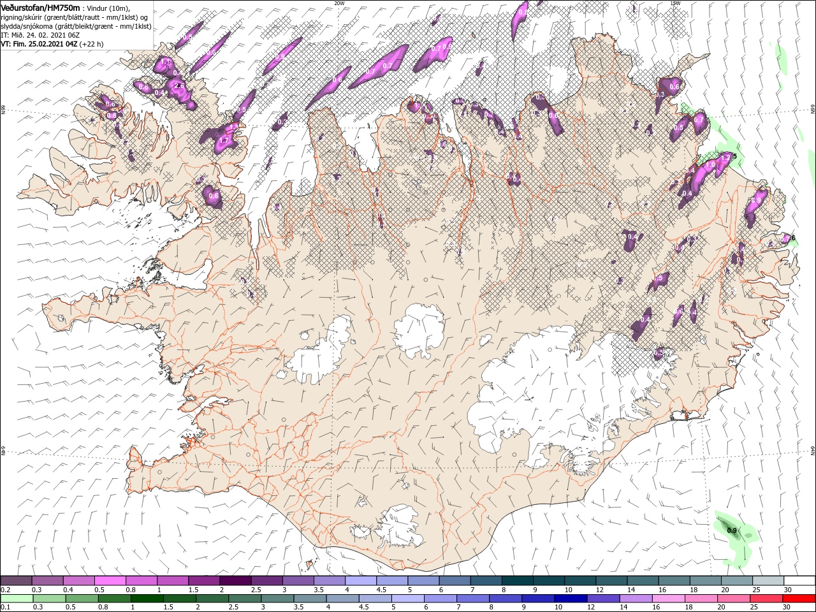Click the 'IT: Mið. 24. 02. 2021 06Z' line
The image size is (816, 612).
pyautogui.click(x=40, y=35)
